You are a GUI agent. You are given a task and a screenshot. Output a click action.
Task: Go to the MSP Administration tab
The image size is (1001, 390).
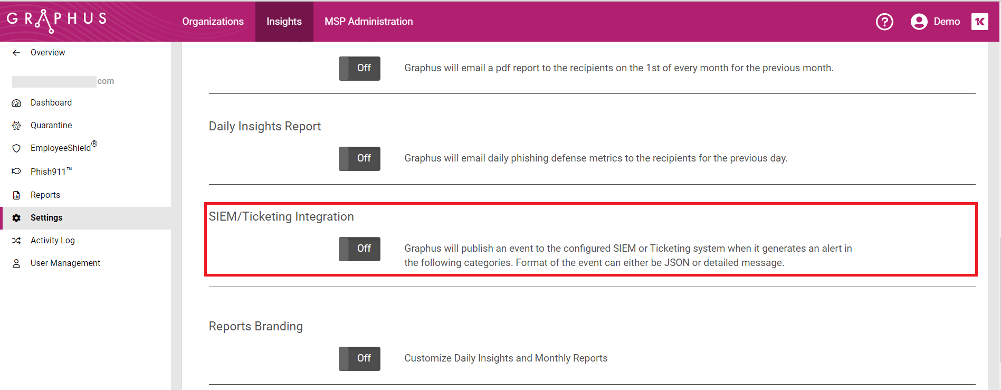(368, 22)
